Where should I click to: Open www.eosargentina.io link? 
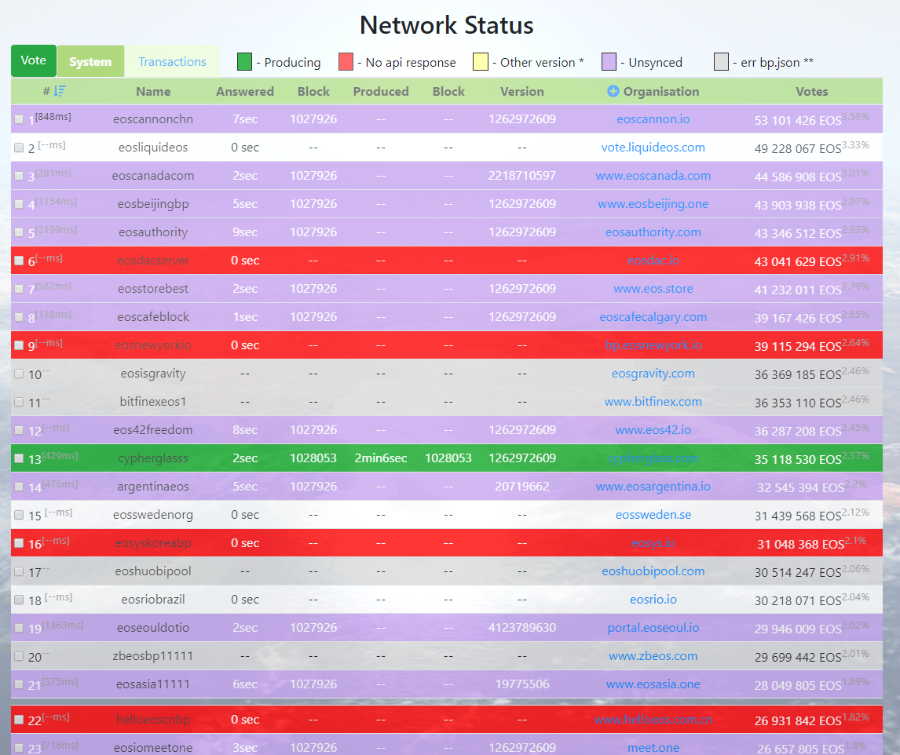tap(653, 487)
